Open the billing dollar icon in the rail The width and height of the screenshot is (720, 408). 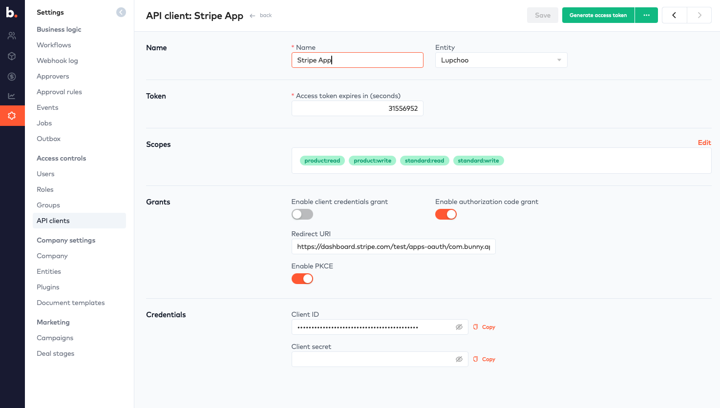pos(12,77)
